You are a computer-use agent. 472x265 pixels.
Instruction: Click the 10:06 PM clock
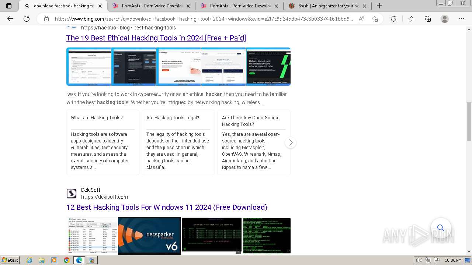[x=453, y=260]
